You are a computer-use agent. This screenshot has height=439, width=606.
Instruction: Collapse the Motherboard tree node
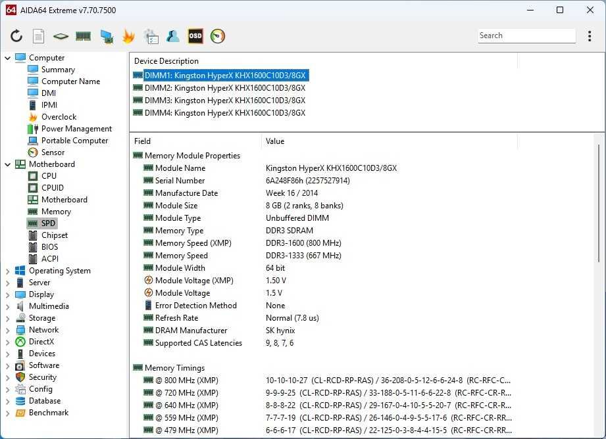(7, 164)
